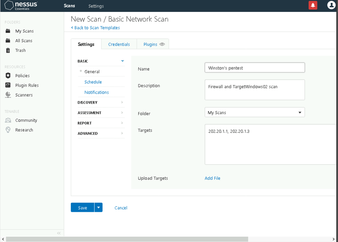Click the Trash bin icon
338x242 pixels.
tap(8, 51)
